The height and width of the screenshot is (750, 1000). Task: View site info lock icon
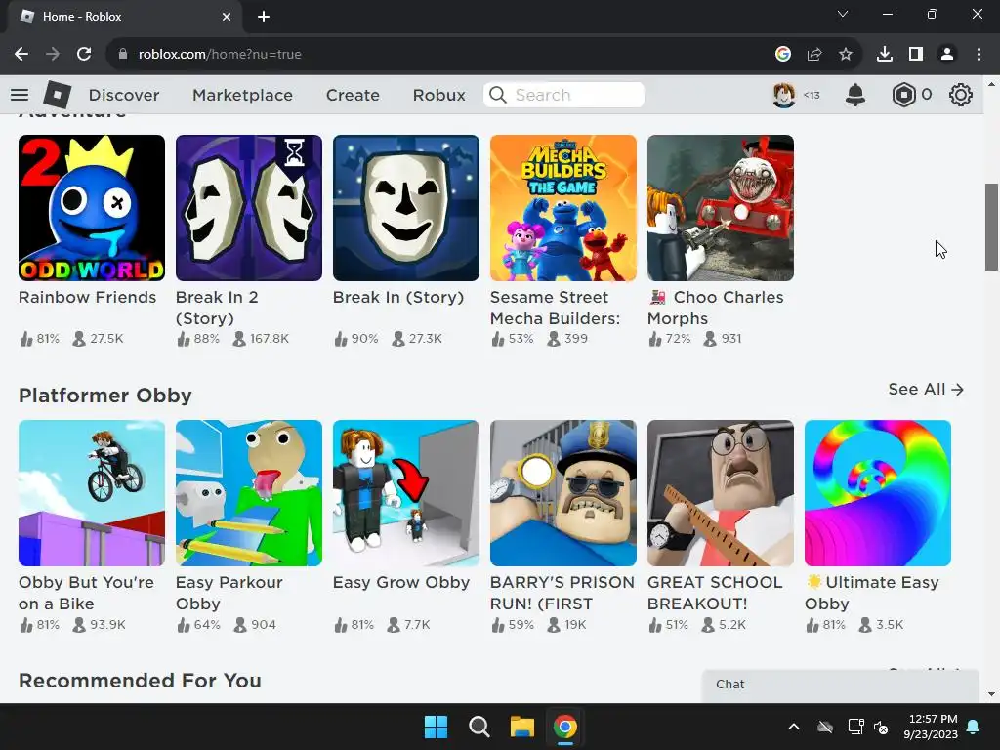tap(123, 55)
